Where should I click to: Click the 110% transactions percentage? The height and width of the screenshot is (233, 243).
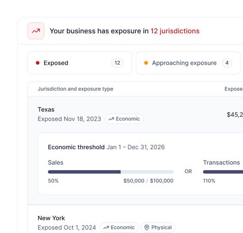pyautogui.click(x=209, y=181)
